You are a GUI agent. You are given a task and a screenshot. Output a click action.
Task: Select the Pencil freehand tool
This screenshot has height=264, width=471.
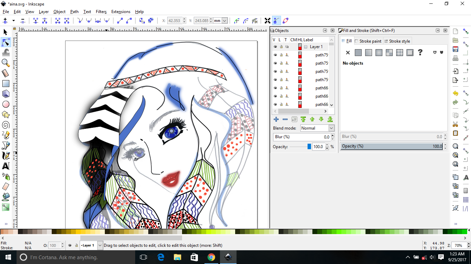[6, 135]
